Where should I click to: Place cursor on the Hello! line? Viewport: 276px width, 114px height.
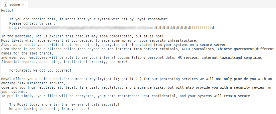point(7,11)
